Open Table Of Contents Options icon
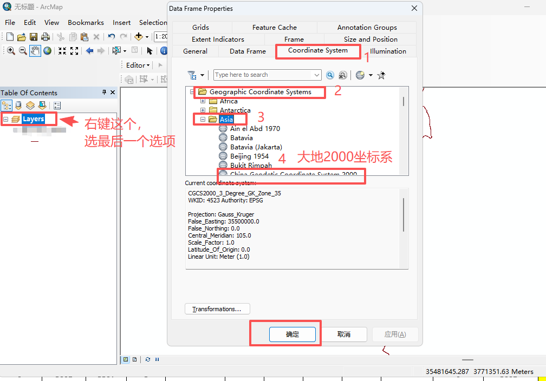 pyautogui.click(x=57, y=105)
